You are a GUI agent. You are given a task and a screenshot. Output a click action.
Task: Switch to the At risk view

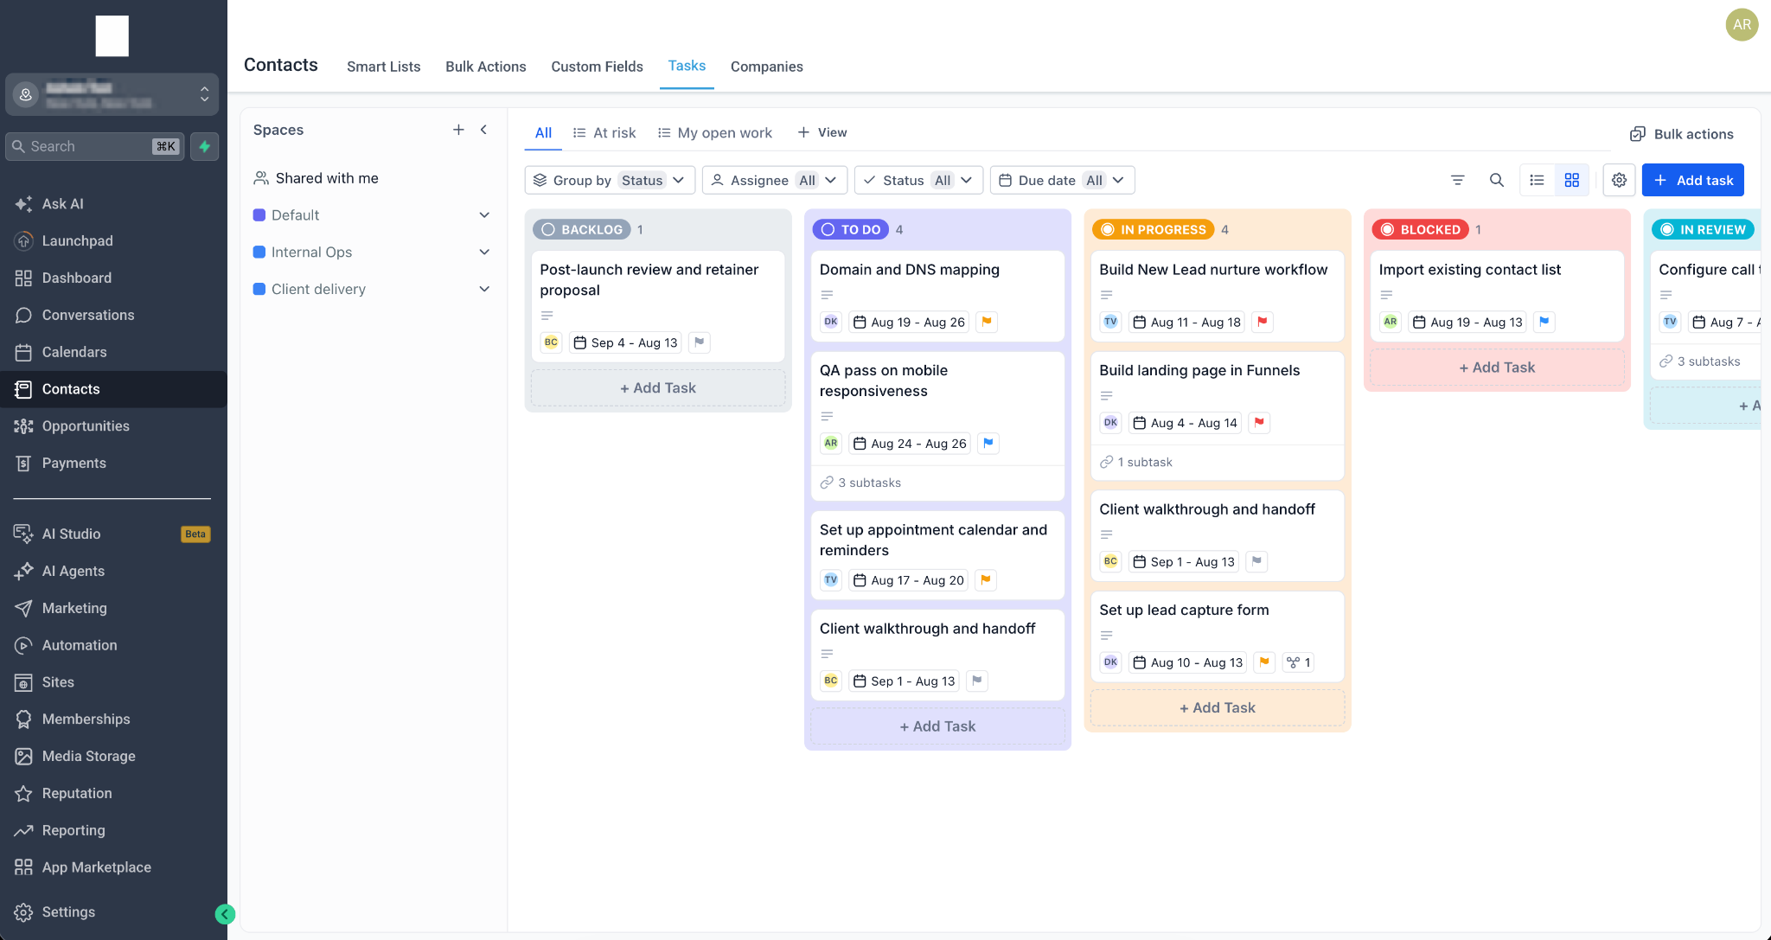coord(604,132)
